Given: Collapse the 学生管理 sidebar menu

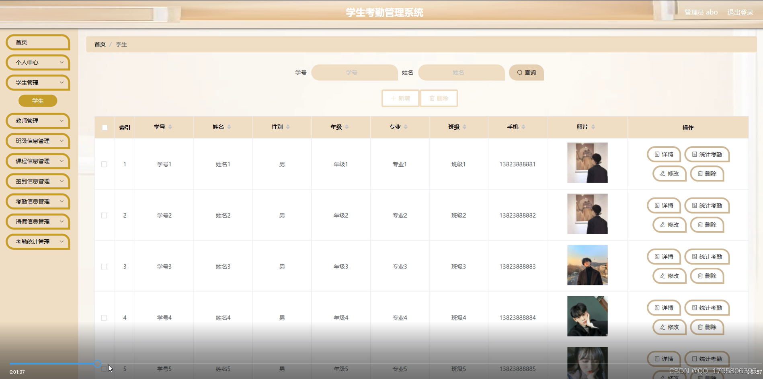Looking at the screenshot, I should click(38, 82).
